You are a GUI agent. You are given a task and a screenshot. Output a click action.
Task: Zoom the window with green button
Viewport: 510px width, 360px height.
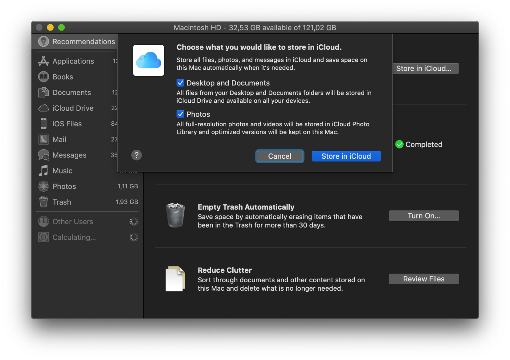pos(61,28)
